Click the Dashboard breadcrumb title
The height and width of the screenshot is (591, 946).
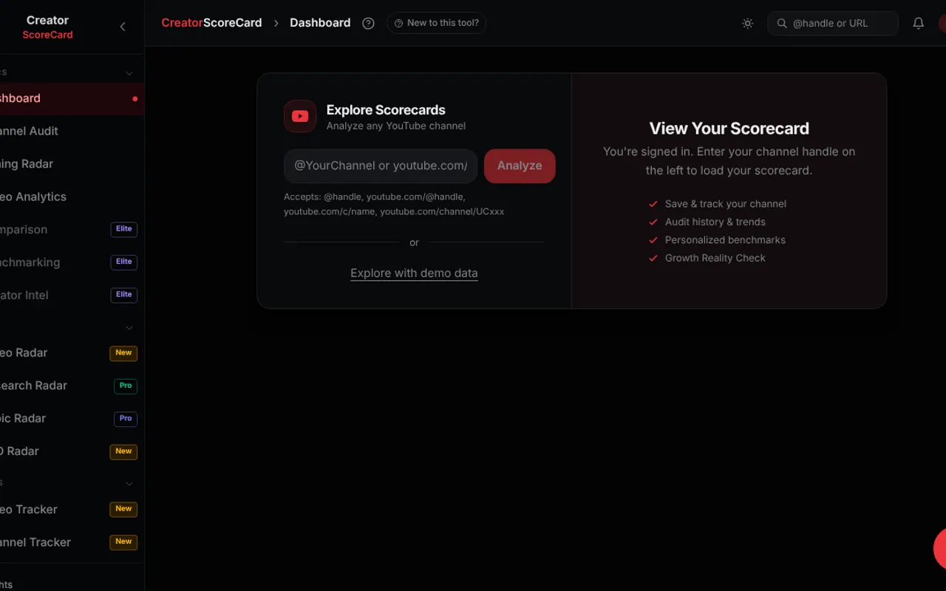(320, 23)
